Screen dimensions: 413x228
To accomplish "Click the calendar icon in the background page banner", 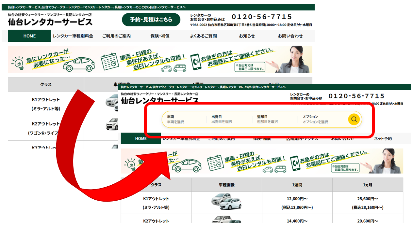I will coord(109,61).
